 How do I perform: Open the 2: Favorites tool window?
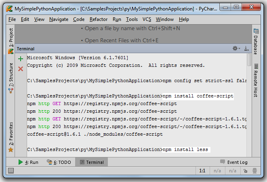point(11,134)
